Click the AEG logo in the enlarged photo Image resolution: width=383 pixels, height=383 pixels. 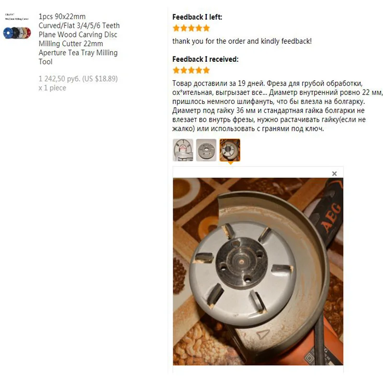331,217
